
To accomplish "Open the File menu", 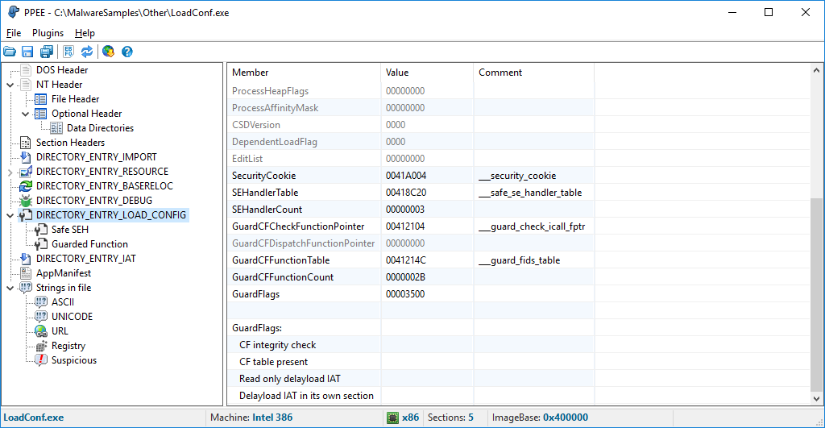I will [14, 32].
